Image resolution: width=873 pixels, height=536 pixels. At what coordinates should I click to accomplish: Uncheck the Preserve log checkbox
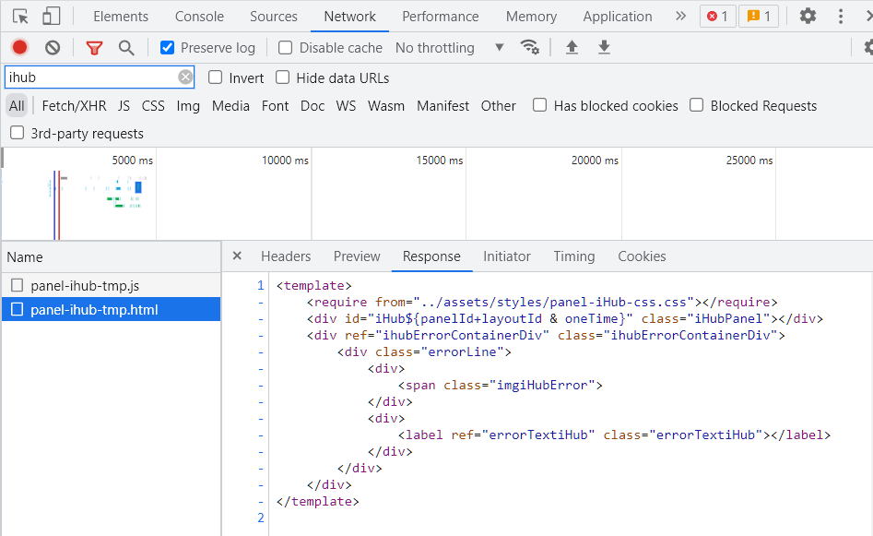pyautogui.click(x=167, y=48)
